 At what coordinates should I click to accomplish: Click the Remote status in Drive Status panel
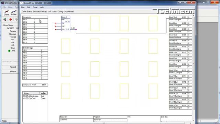pyautogui.click(x=13, y=31)
